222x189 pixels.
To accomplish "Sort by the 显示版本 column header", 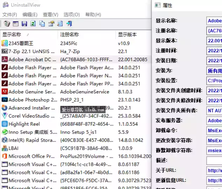I will (x=133, y=35).
